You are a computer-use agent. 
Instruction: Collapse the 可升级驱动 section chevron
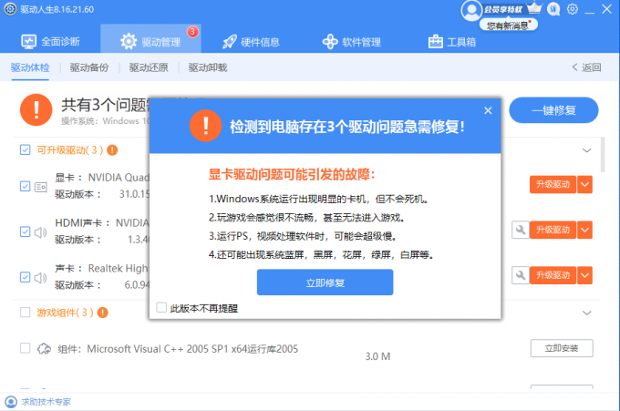[587, 150]
